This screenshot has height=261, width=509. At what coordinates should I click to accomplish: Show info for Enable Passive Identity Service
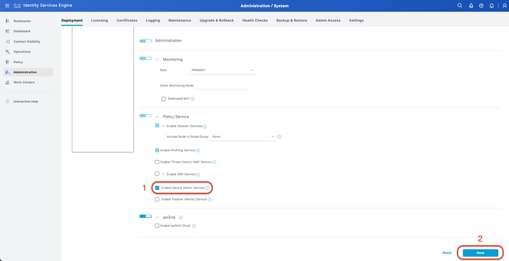[x=210, y=199]
